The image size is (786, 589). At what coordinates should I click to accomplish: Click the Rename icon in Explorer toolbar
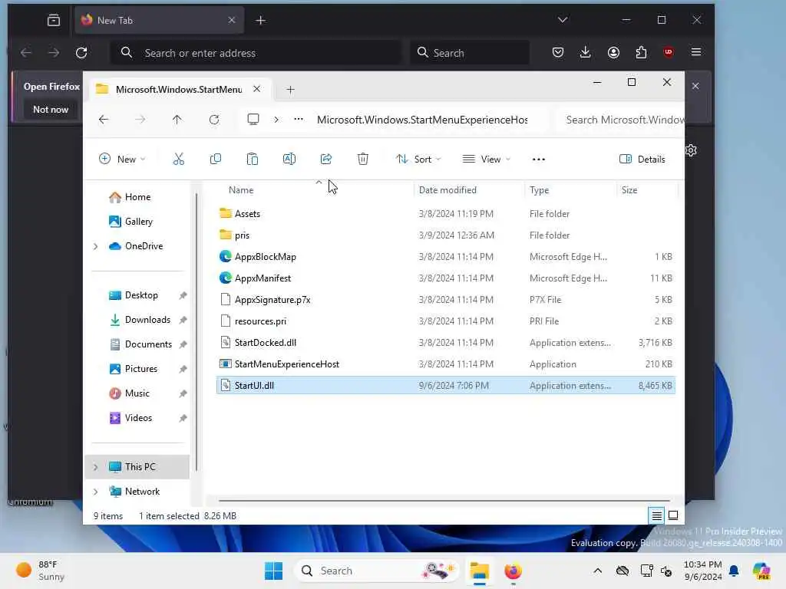[289, 160]
